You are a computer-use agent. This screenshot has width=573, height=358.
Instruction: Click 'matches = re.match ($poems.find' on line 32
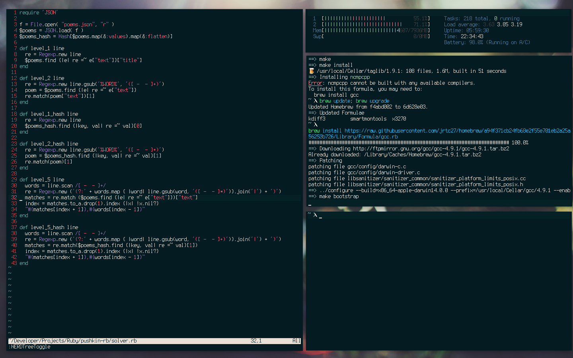(x=68, y=197)
